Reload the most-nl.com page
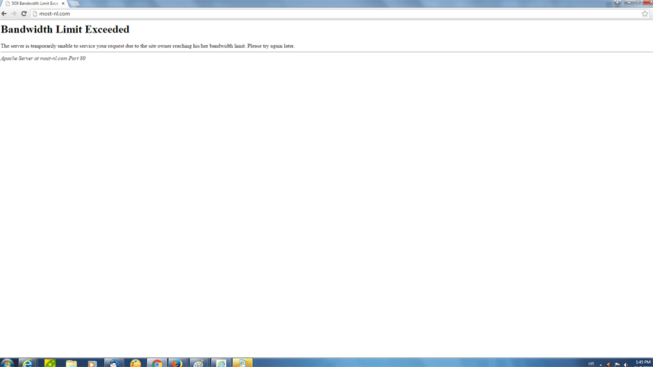 [x=24, y=14]
